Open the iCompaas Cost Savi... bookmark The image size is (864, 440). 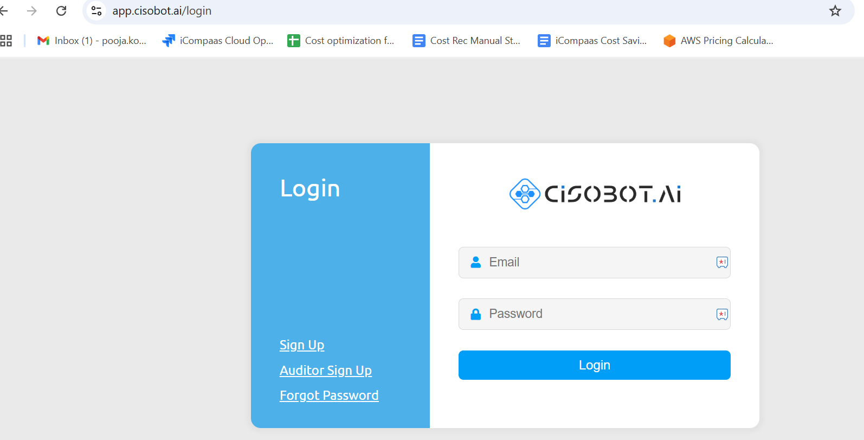592,41
